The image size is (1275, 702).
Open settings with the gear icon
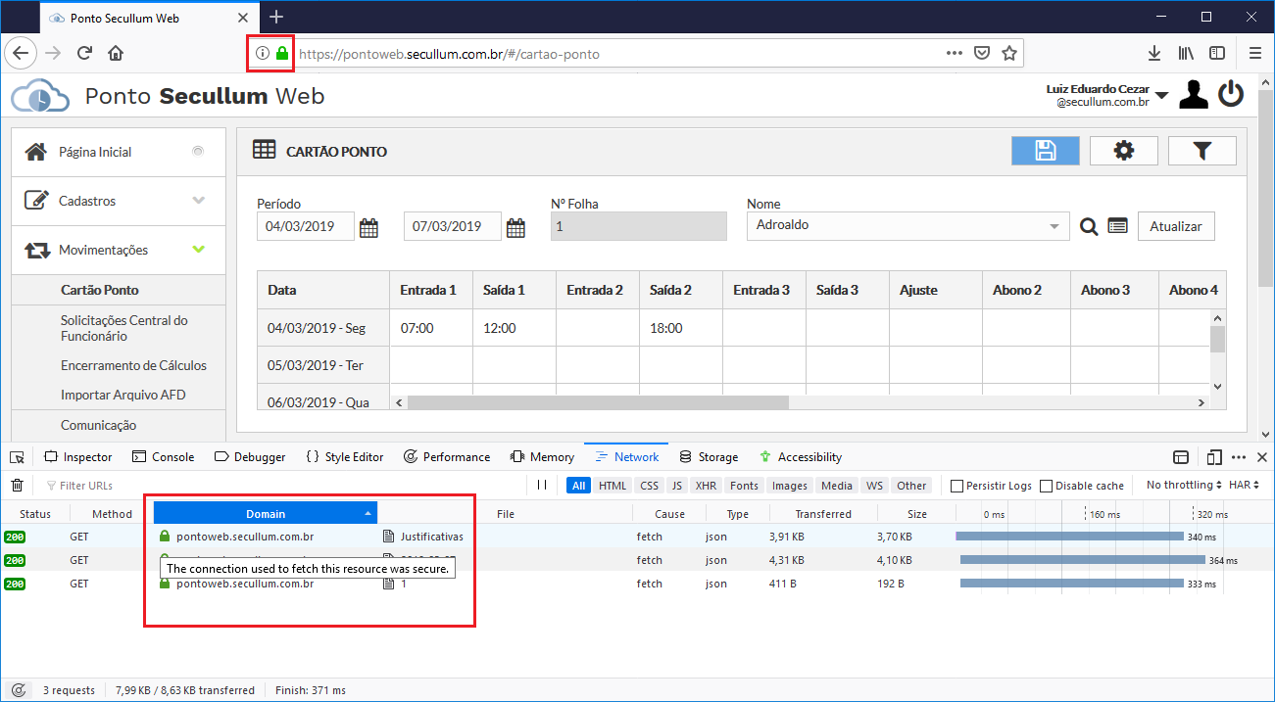(x=1123, y=151)
